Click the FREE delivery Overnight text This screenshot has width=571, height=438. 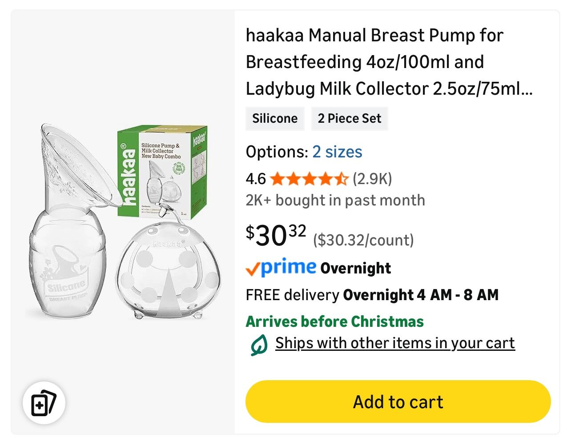click(372, 294)
